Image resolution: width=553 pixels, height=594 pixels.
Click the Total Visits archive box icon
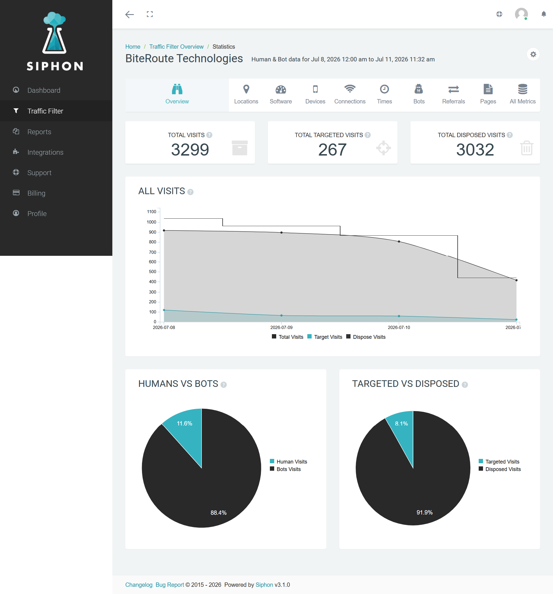(240, 148)
